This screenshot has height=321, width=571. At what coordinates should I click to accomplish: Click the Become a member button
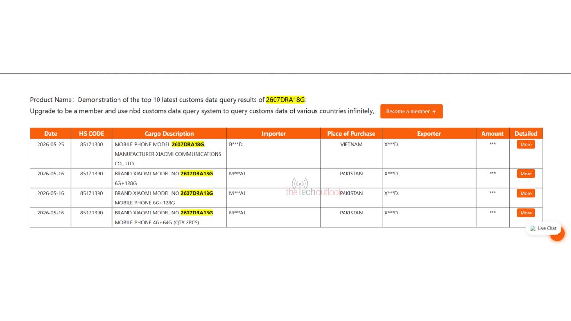(411, 111)
